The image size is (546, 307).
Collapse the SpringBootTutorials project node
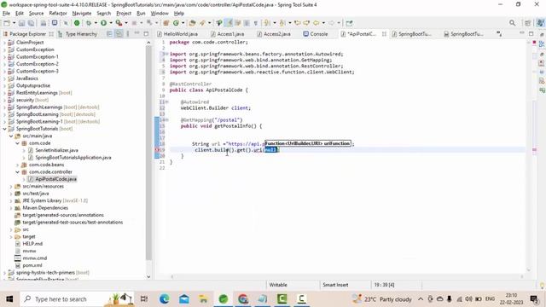click(x=4, y=129)
